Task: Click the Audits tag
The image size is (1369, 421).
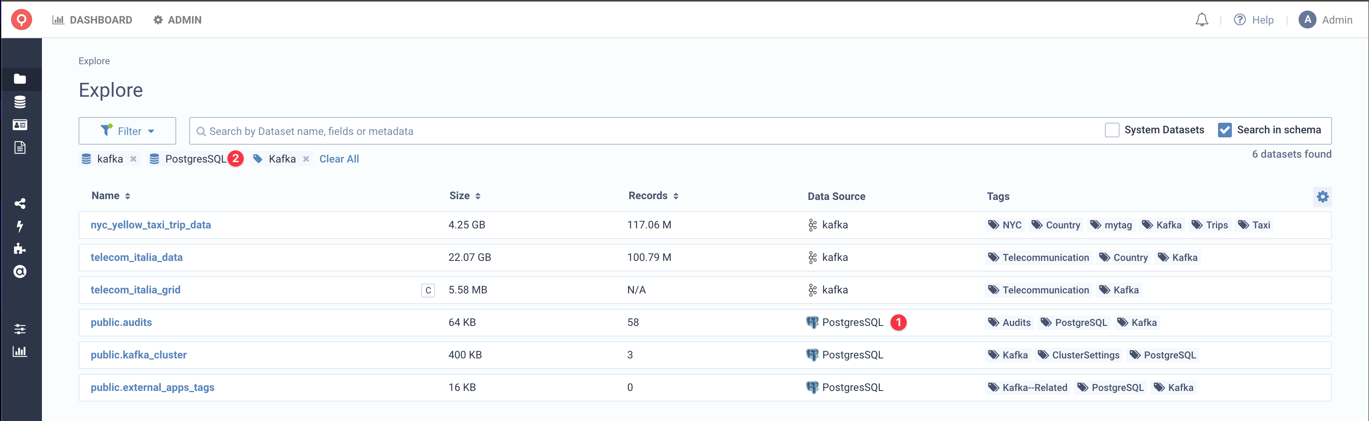Action: (1010, 322)
